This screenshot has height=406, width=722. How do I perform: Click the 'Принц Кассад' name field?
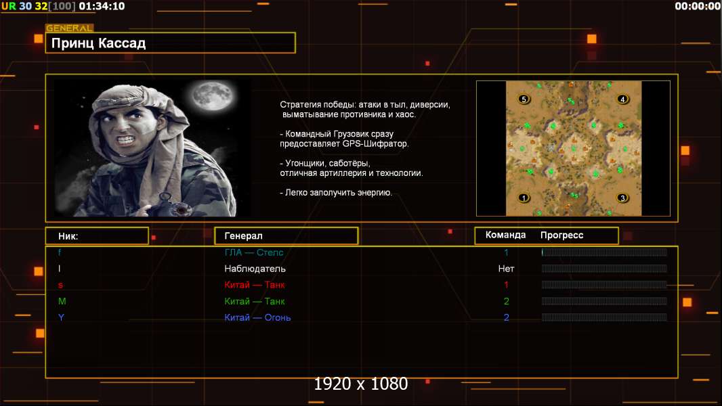[x=170, y=43]
